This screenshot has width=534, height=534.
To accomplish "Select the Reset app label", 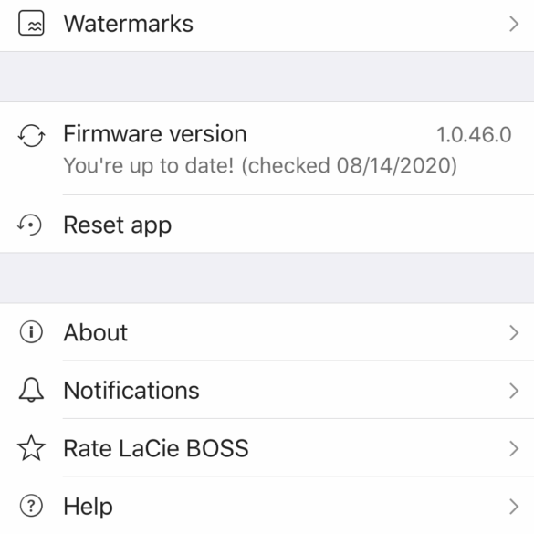I will (x=118, y=226).
